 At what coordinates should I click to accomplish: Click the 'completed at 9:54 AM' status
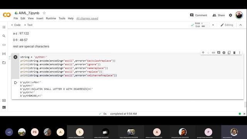pos(123,114)
